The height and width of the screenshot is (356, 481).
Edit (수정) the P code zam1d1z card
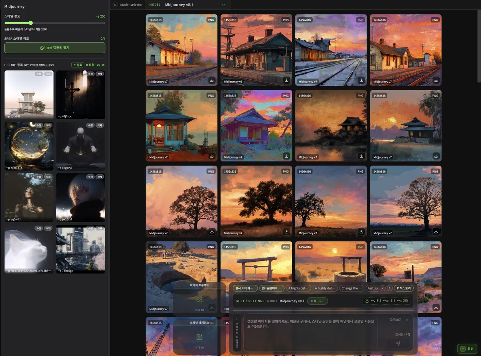point(39,125)
